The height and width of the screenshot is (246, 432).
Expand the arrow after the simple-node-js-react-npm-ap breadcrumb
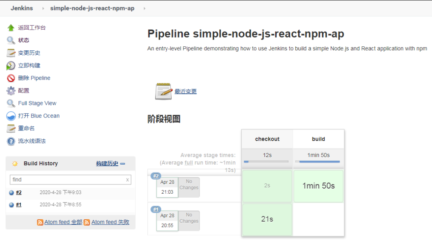click(x=144, y=8)
